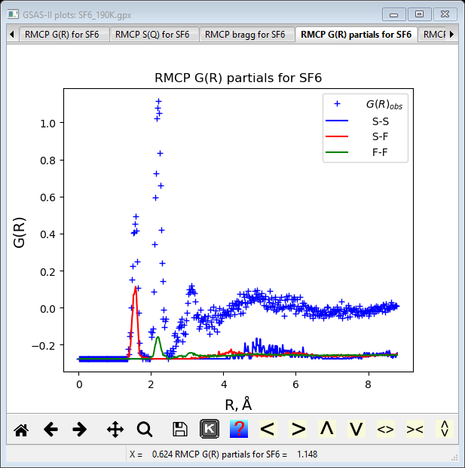The height and width of the screenshot is (468, 465).
Task: Shift plot right with > button
Action: click(x=298, y=429)
